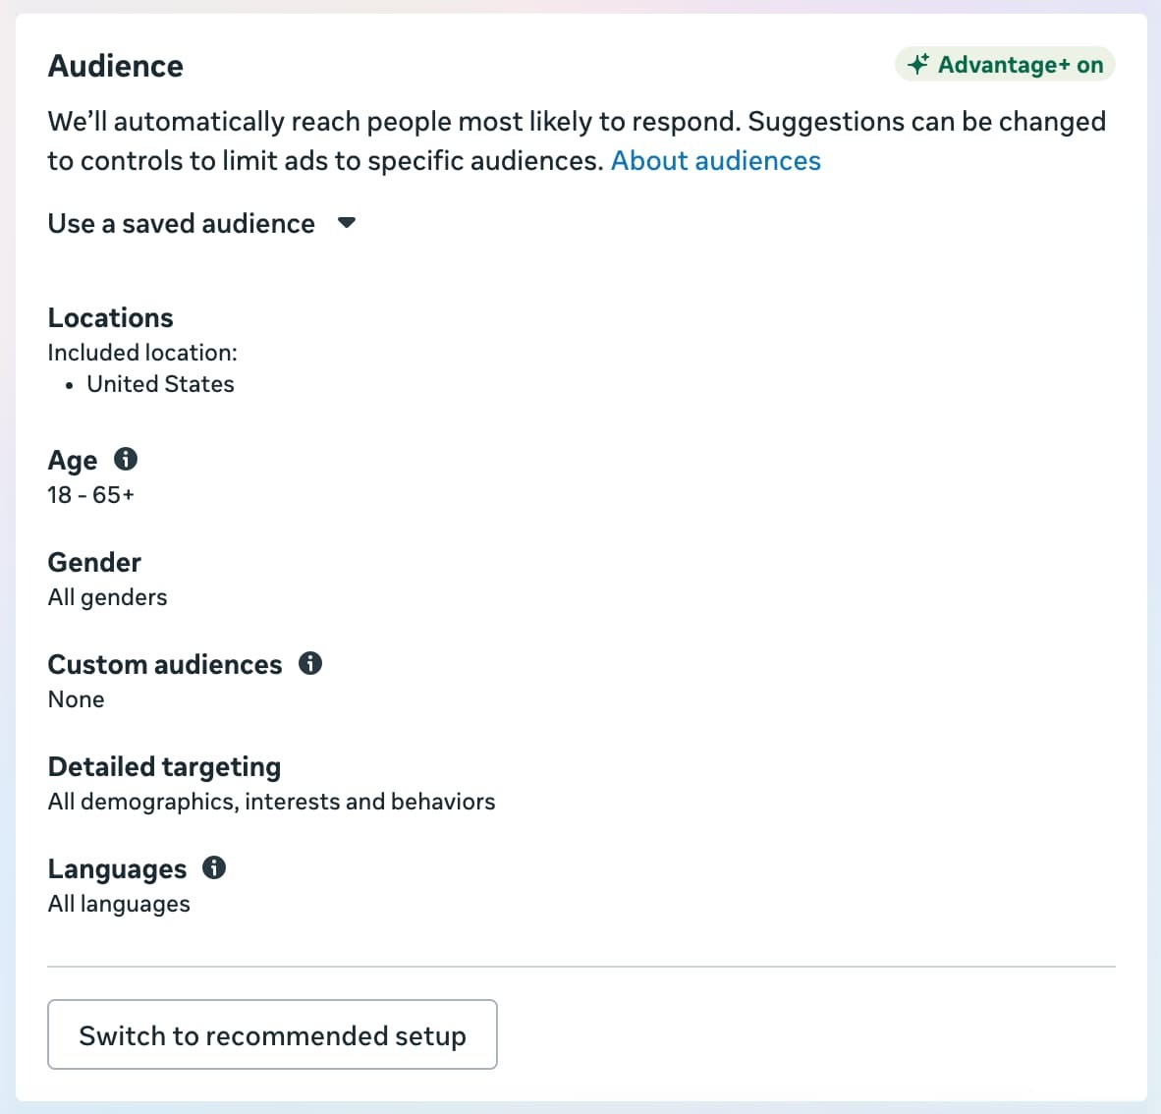
Task: Click the 'Custom audiences' heading
Action: (164, 664)
